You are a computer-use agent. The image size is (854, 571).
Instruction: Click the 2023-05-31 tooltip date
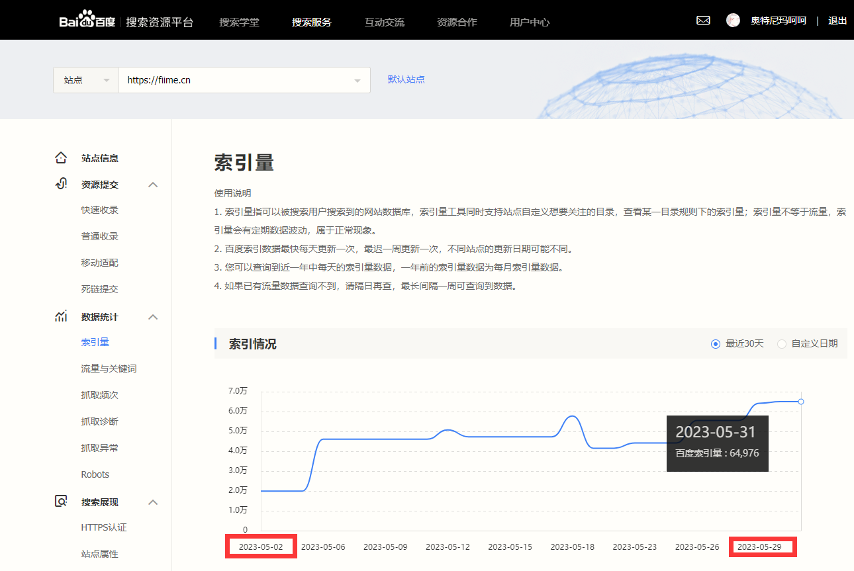coord(715,432)
